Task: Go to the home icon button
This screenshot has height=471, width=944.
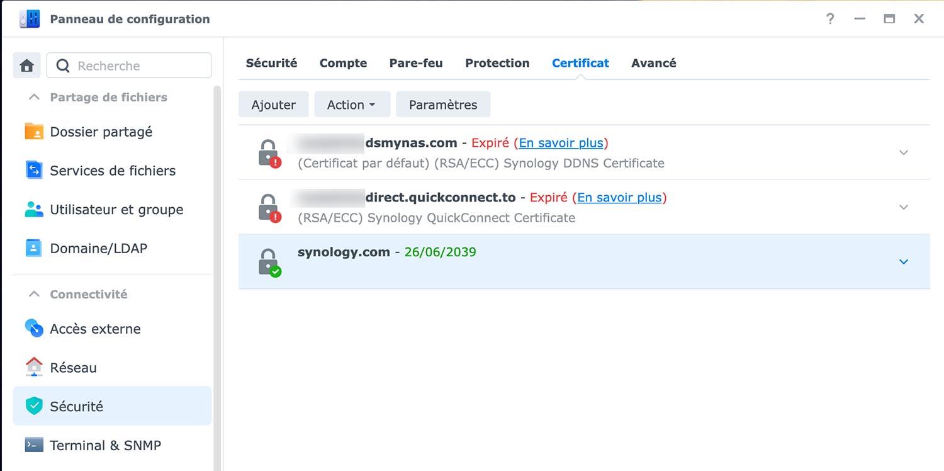Action: 26,65
